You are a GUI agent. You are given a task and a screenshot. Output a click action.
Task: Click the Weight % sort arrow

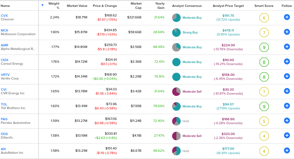(43, 5)
